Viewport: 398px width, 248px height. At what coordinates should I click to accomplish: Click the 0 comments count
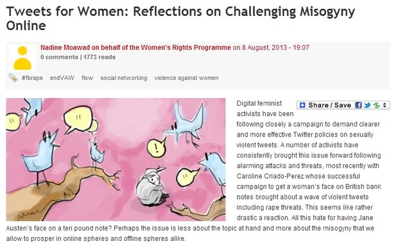click(x=60, y=57)
